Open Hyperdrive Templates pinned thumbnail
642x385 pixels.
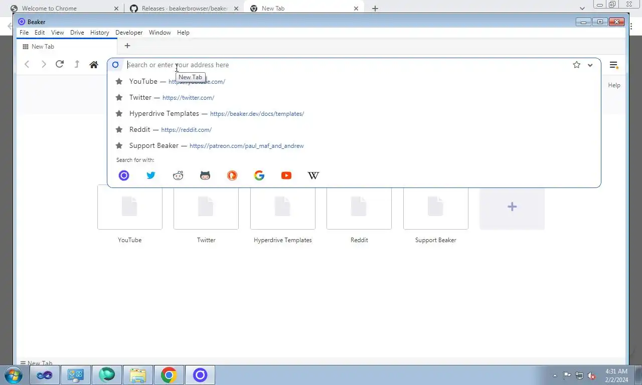[x=283, y=208]
